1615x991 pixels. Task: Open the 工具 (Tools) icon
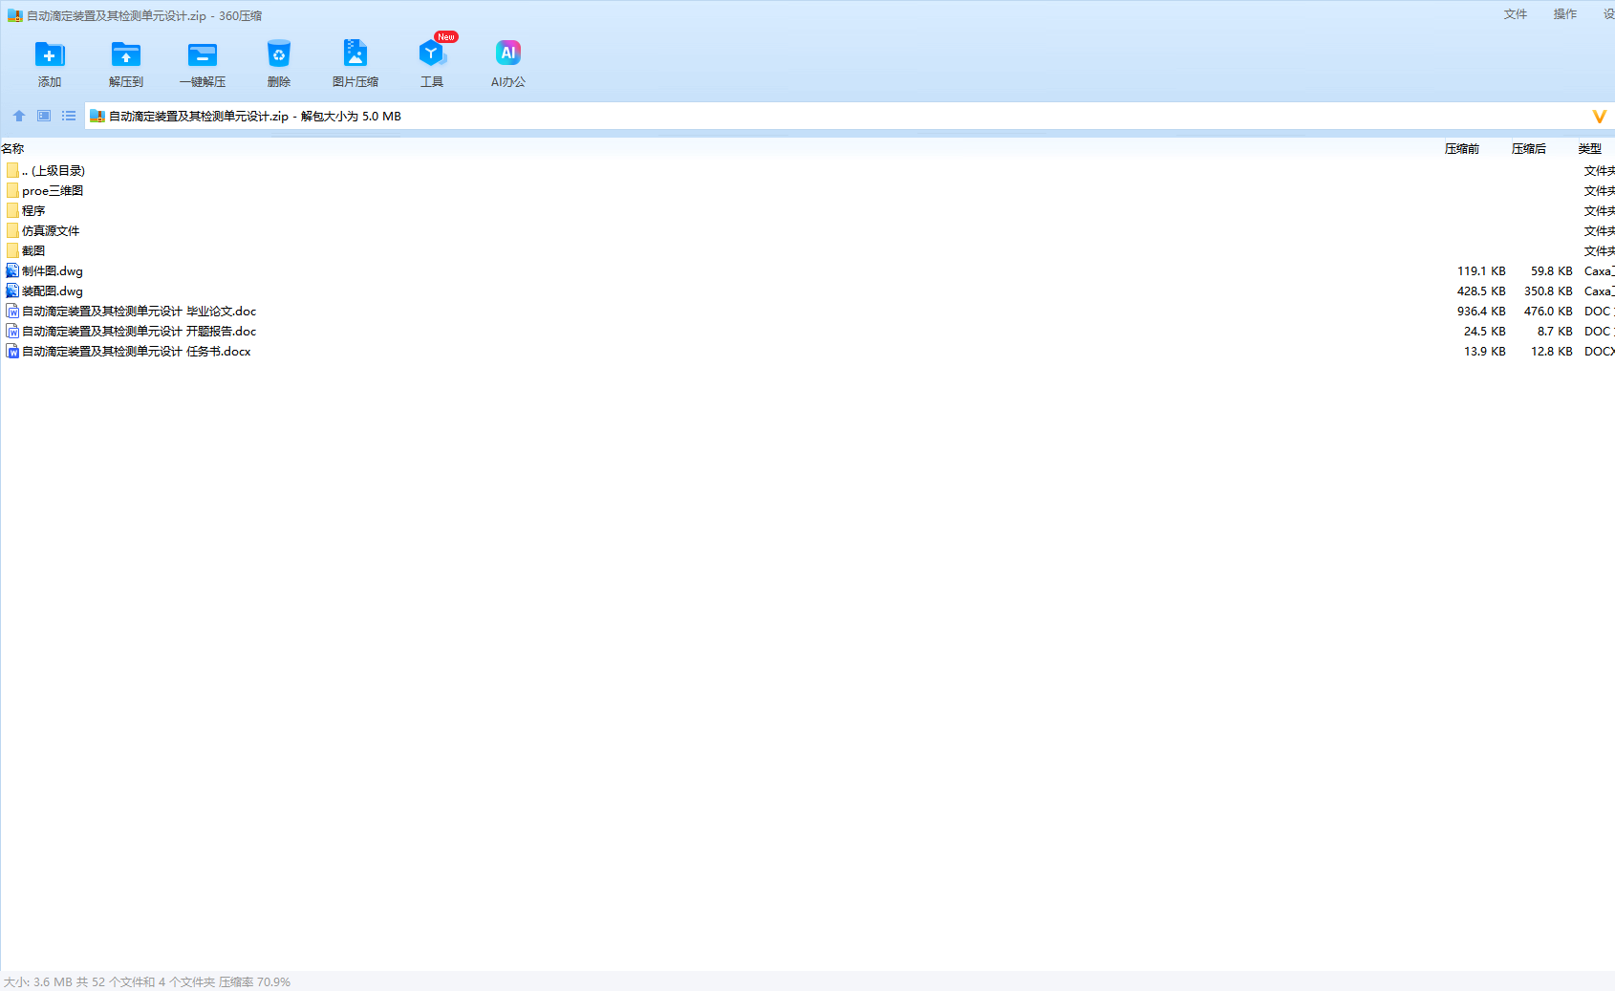click(x=432, y=54)
